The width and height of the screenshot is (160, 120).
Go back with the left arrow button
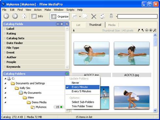pos(6,16)
